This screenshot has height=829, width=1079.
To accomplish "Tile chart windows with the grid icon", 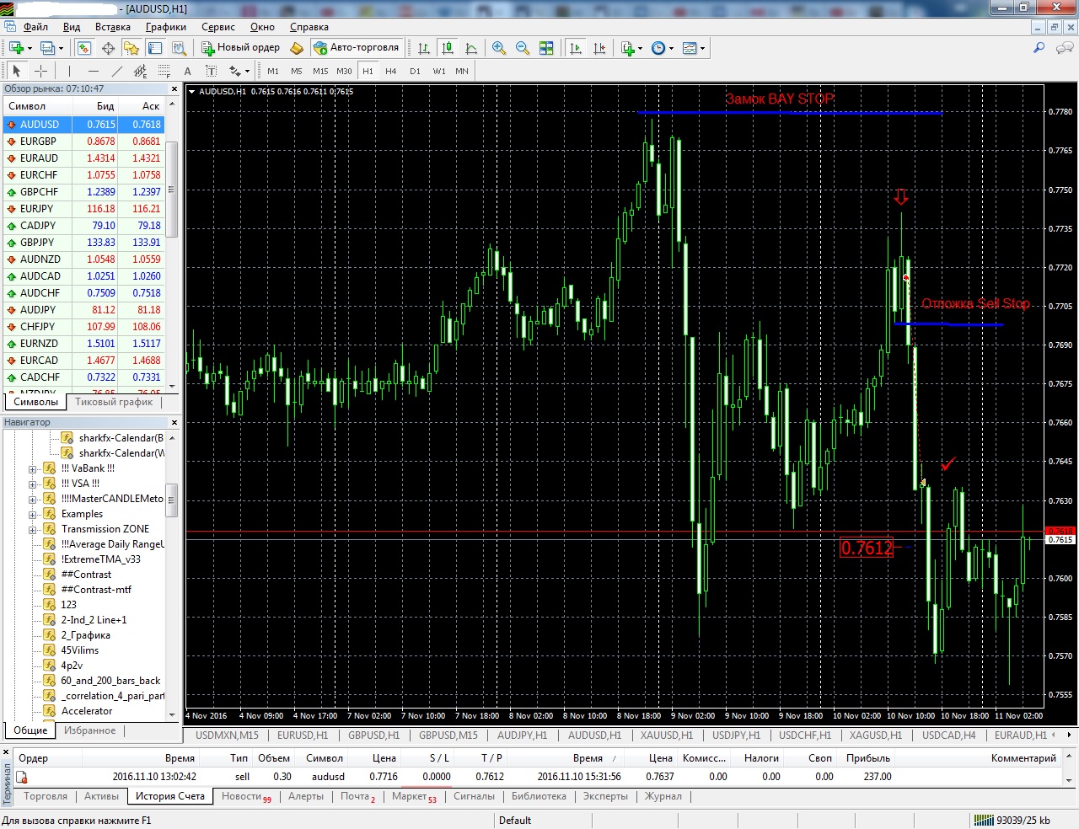I will pyautogui.click(x=546, y=48).
